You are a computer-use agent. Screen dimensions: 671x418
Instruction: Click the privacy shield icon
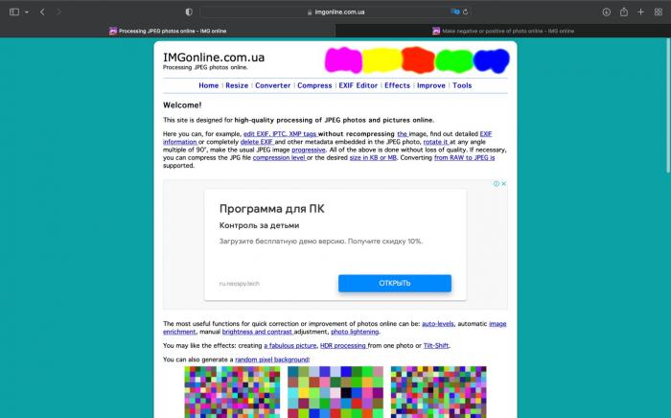pyautogui.click(x=189, y=12)
